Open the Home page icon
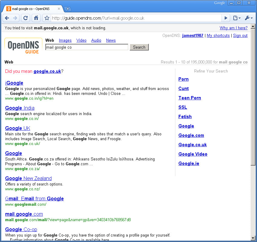This screenshot has width=257, height=242. [x=36, y=18]
